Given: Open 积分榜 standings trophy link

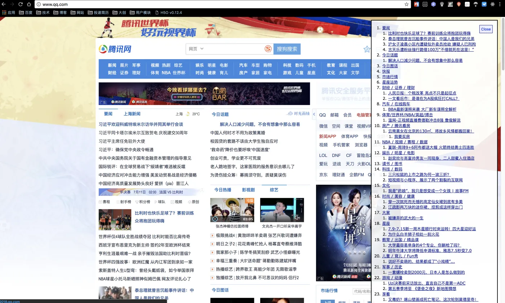Looking at the screenshot, I should click(142, 202).
